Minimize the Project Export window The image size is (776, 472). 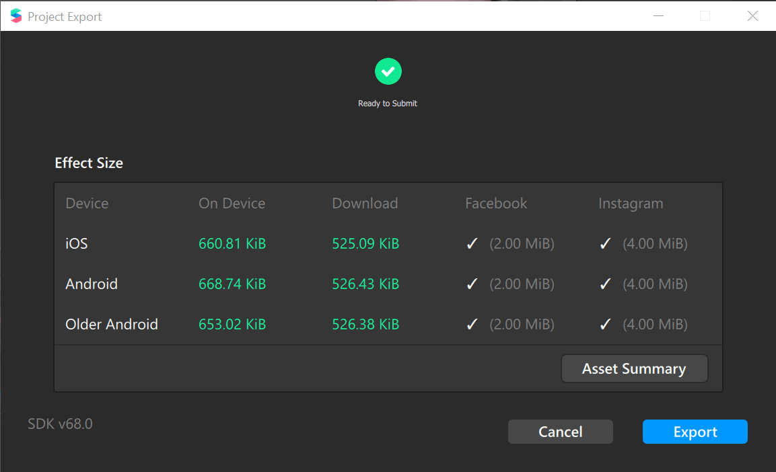click(x=658, y=16)
